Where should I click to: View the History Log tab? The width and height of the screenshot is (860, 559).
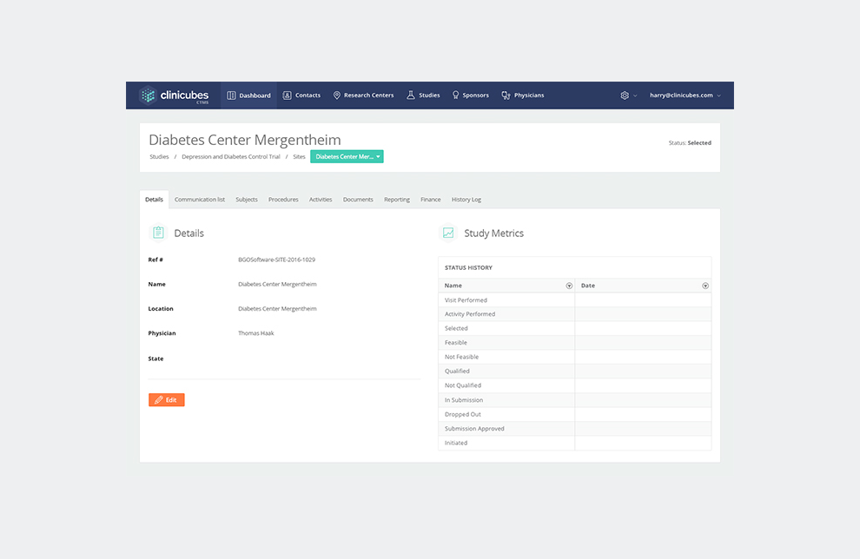click(466, 200)
